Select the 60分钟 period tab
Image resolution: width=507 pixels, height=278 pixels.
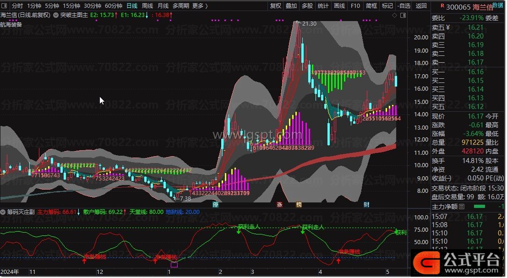[x=114, y=6]
